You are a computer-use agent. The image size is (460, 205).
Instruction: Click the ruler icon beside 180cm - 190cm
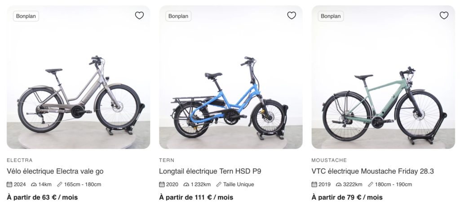pyautogui.click(x=371, y=184)
